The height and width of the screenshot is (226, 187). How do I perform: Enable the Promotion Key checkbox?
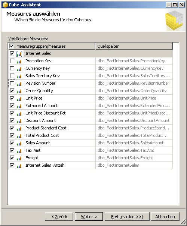coord(12,61)
